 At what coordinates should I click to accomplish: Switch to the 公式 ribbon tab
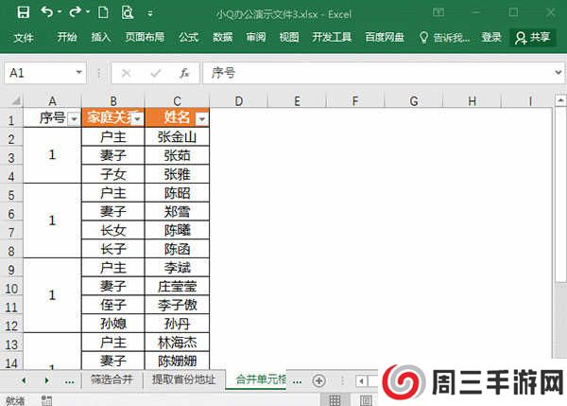[x=188, y=37]
